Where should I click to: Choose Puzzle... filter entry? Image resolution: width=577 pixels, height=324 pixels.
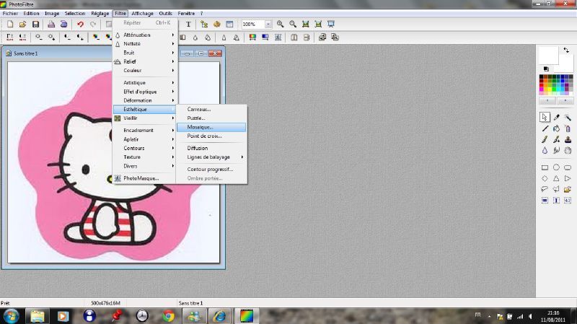211,118
